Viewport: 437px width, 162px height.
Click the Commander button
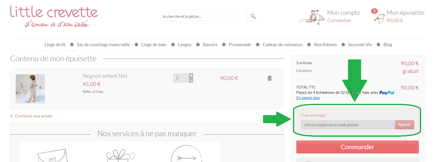[357, 147]
